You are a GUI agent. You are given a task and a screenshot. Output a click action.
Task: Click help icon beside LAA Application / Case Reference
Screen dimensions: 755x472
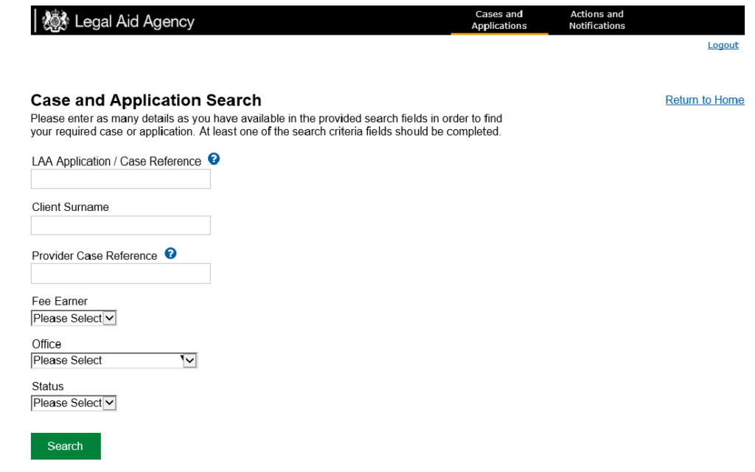214,159
